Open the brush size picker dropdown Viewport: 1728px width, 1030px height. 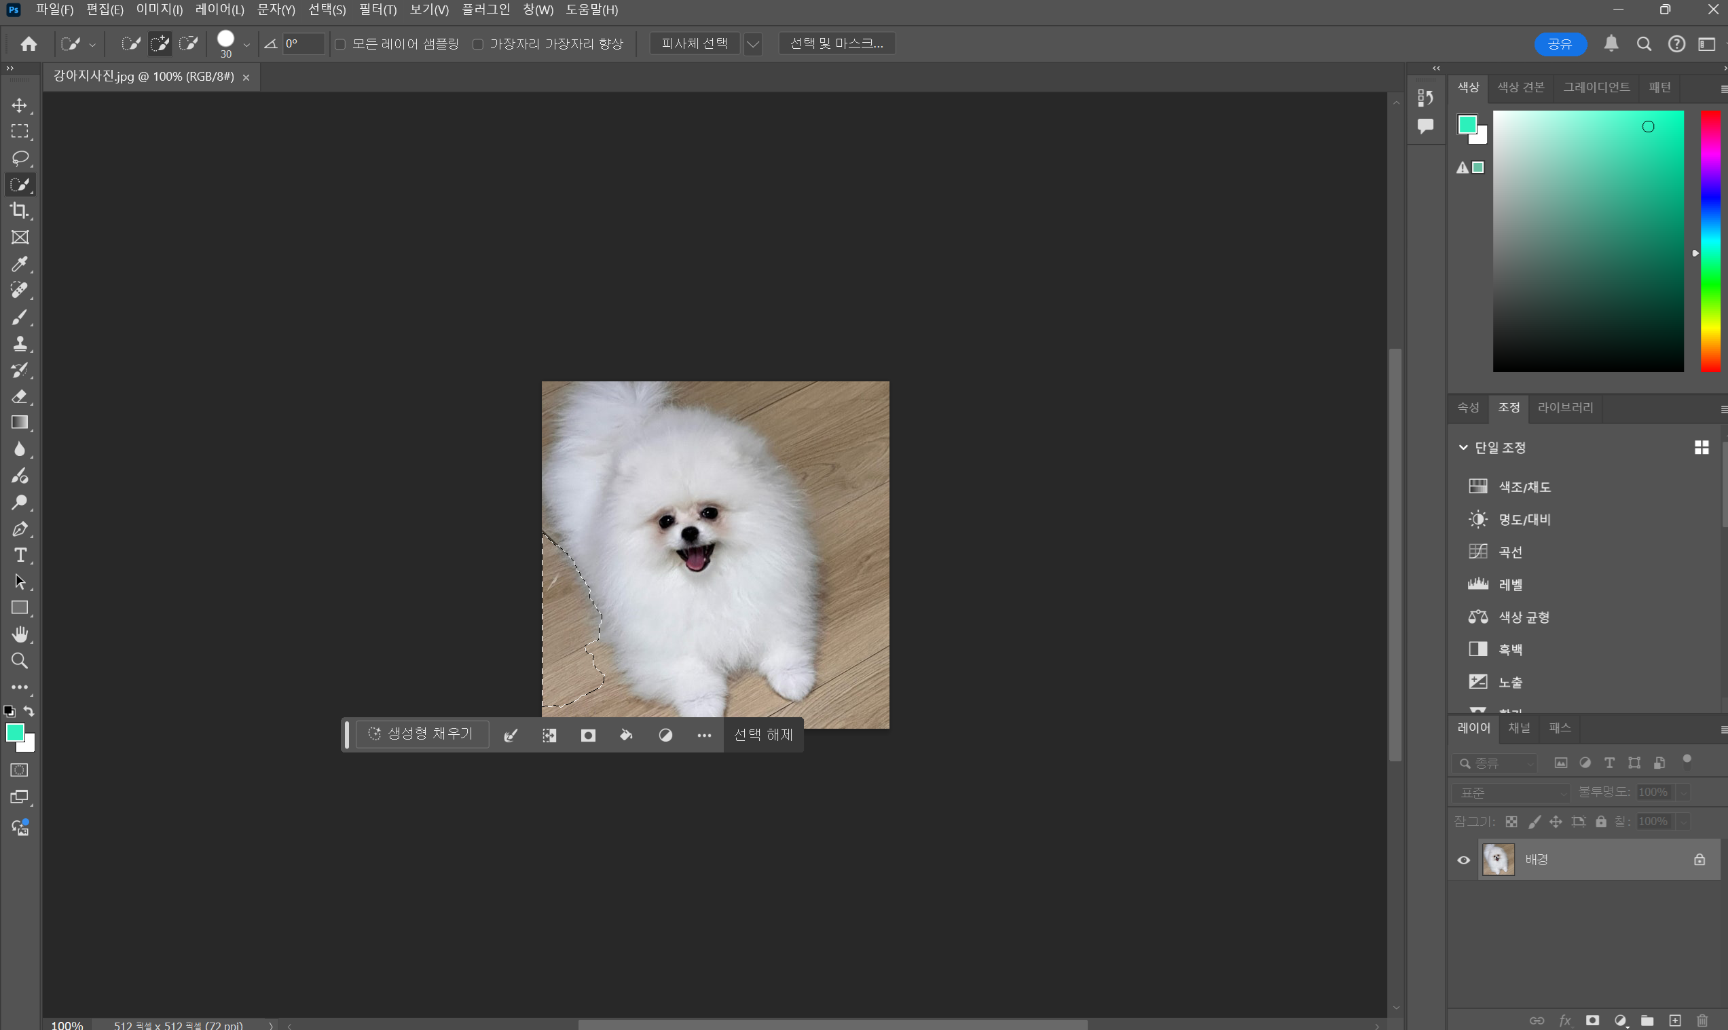246,45
